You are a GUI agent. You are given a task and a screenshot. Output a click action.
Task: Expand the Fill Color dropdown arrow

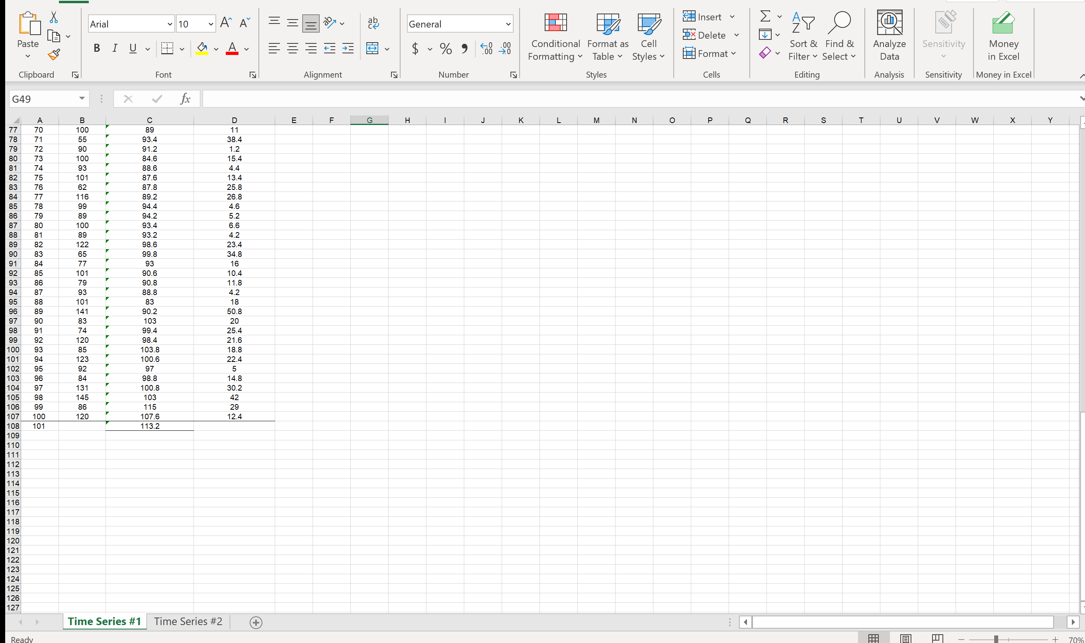coord(216,49)
